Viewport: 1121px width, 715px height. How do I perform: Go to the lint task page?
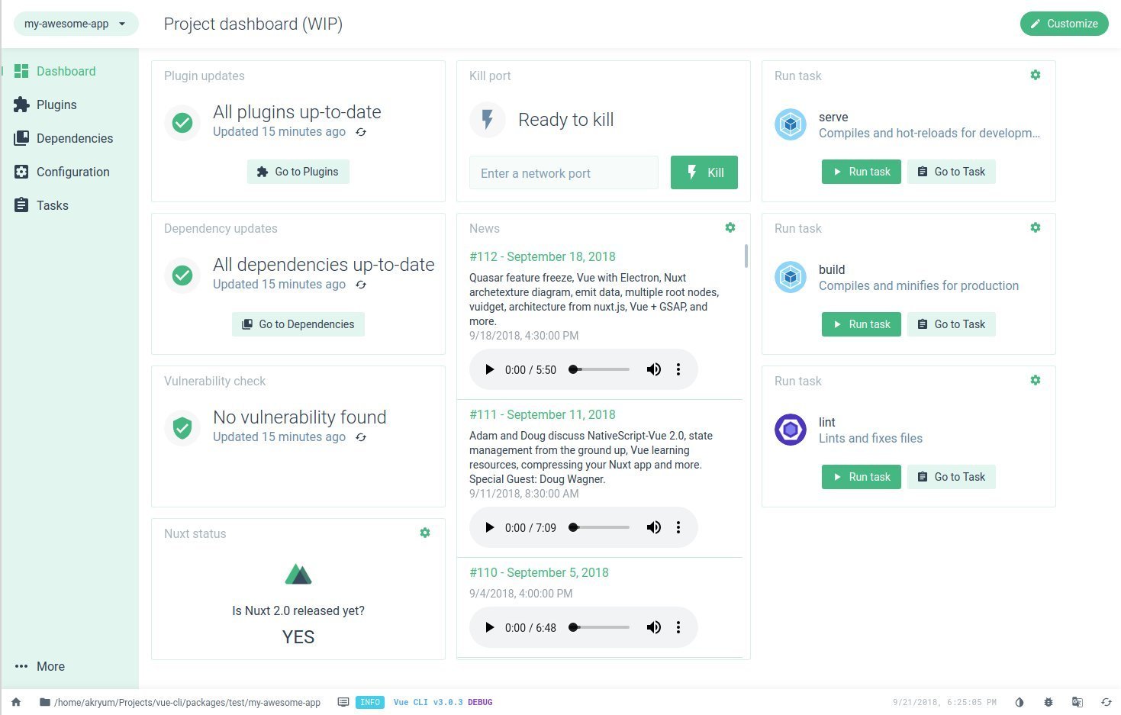pyautogui.click(x=951, y=477)
